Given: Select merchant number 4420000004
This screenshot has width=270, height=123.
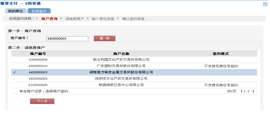Looking at the screenshot, I should pos(38,79).
